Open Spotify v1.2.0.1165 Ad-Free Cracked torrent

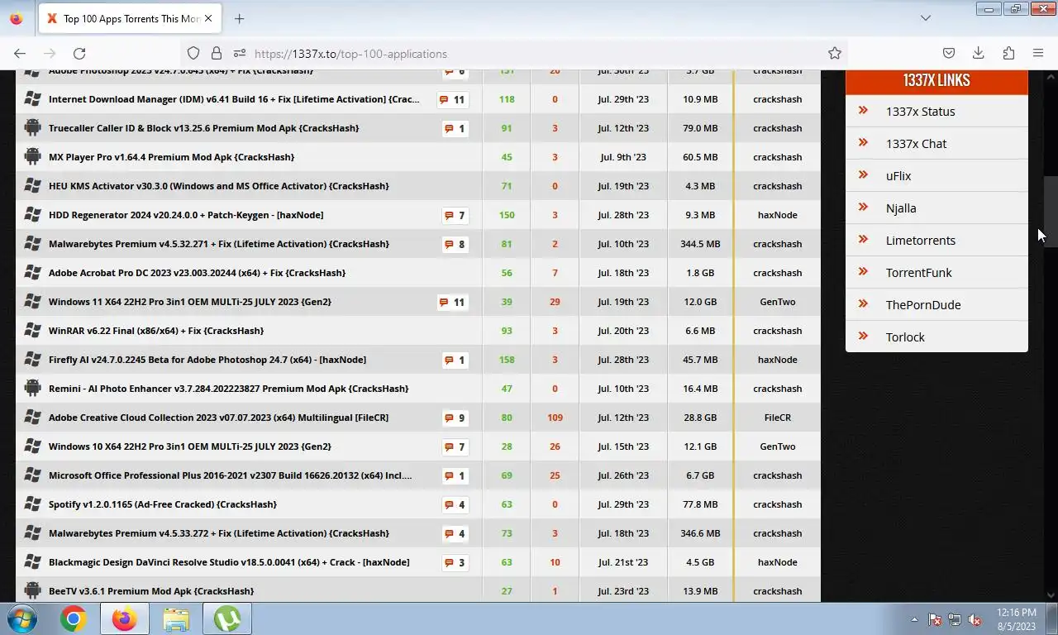(x=163, y=504)
